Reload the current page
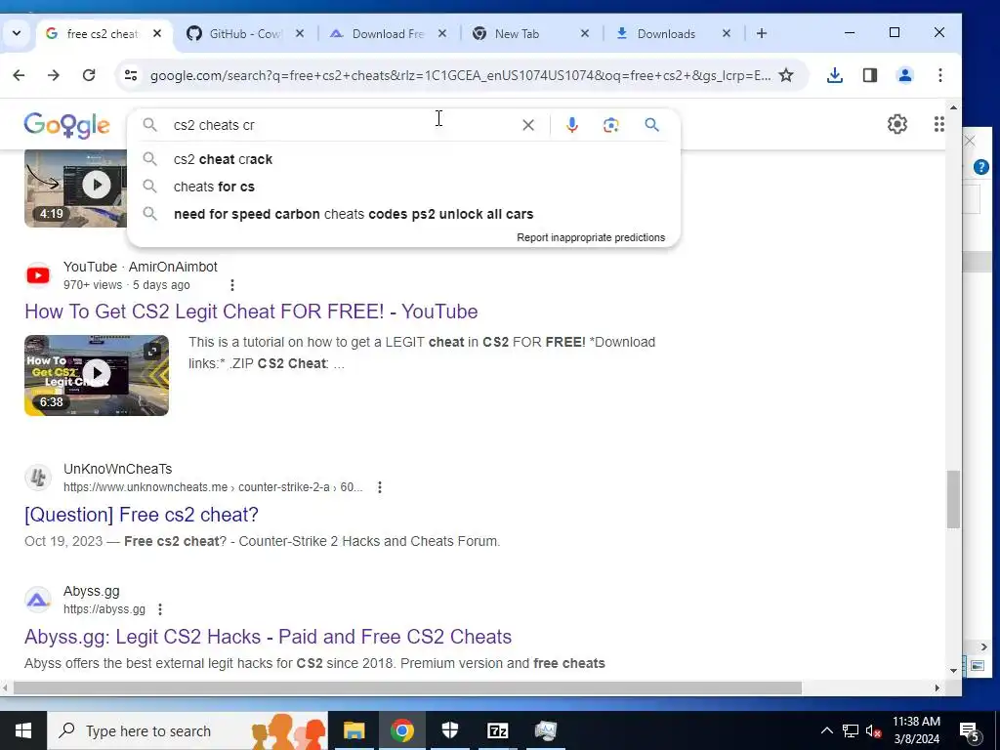 pos(89,75)
